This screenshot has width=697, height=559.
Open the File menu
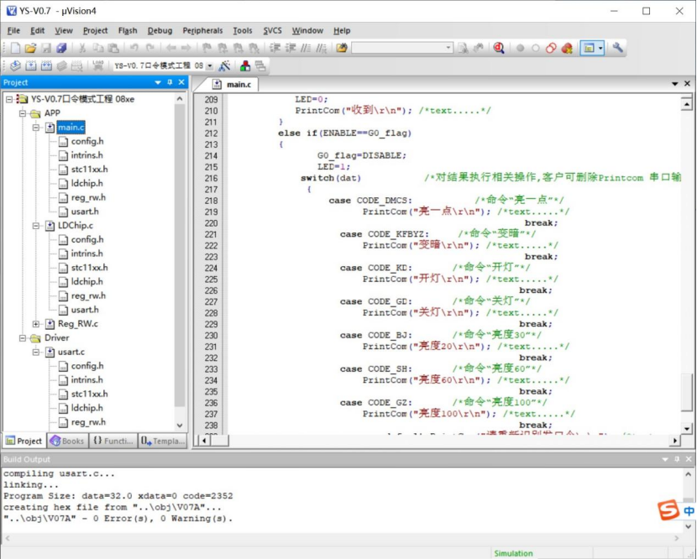coord(13,31)
